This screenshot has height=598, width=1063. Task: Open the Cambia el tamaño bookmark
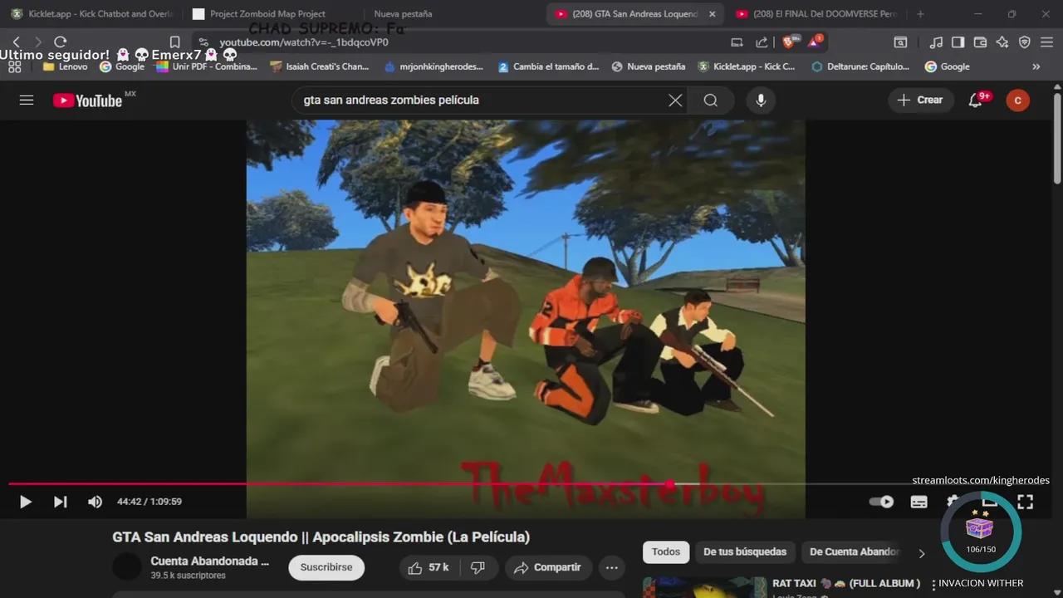548,66
